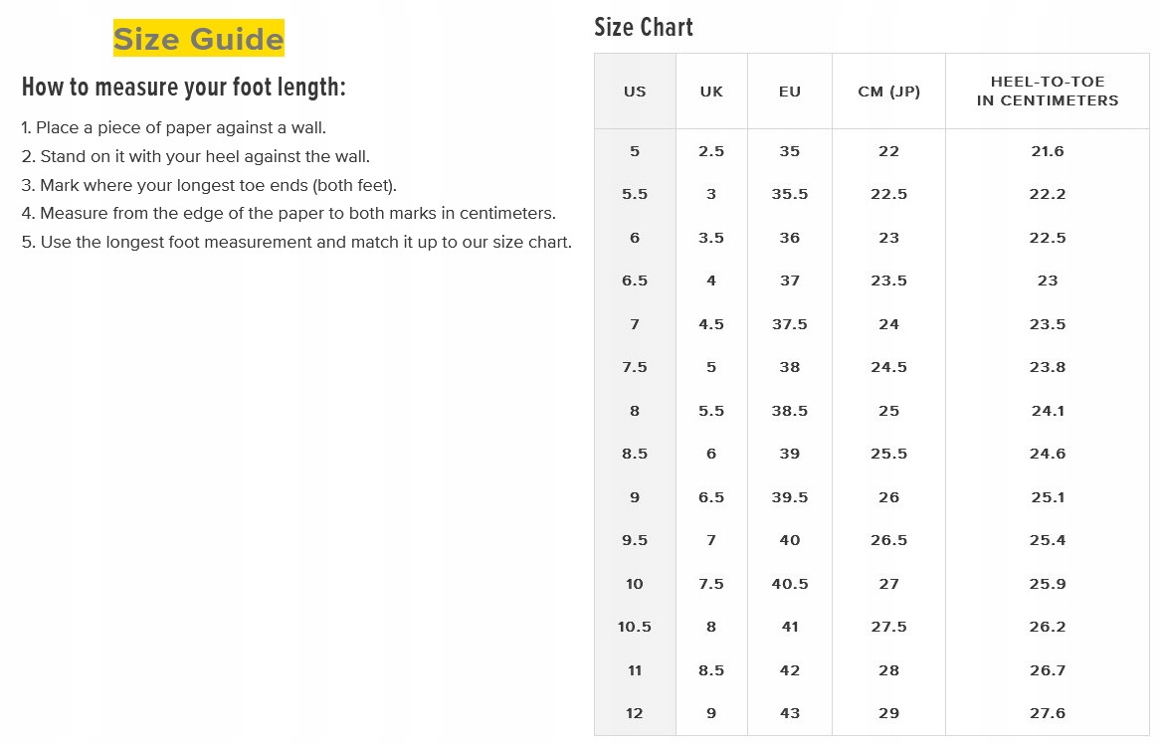
Task: Click the CM (JP) column header
Action: [x=888, y=92]
